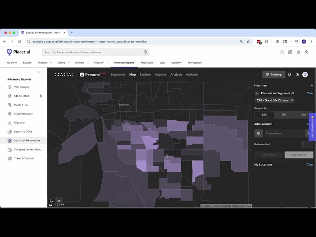Click the Placer.ai account profile icon
Viewport: 316px width, 237px height.
click(306, 52)
